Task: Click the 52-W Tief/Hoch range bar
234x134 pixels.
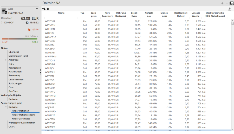Action: point(20,39)
